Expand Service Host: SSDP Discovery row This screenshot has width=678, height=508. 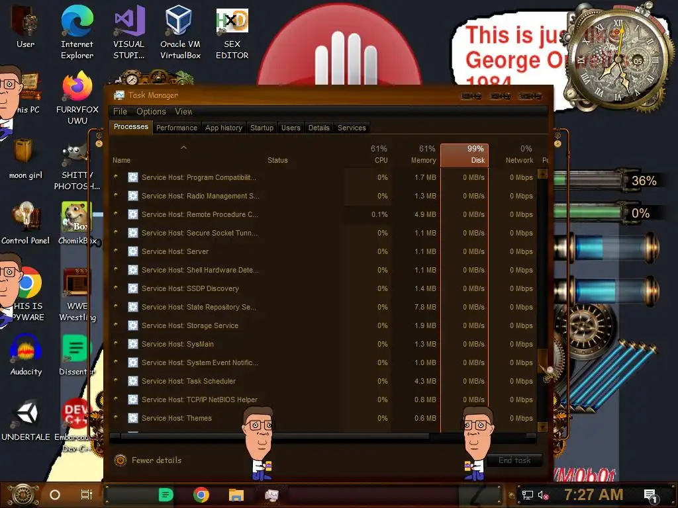tap(116, 288)
